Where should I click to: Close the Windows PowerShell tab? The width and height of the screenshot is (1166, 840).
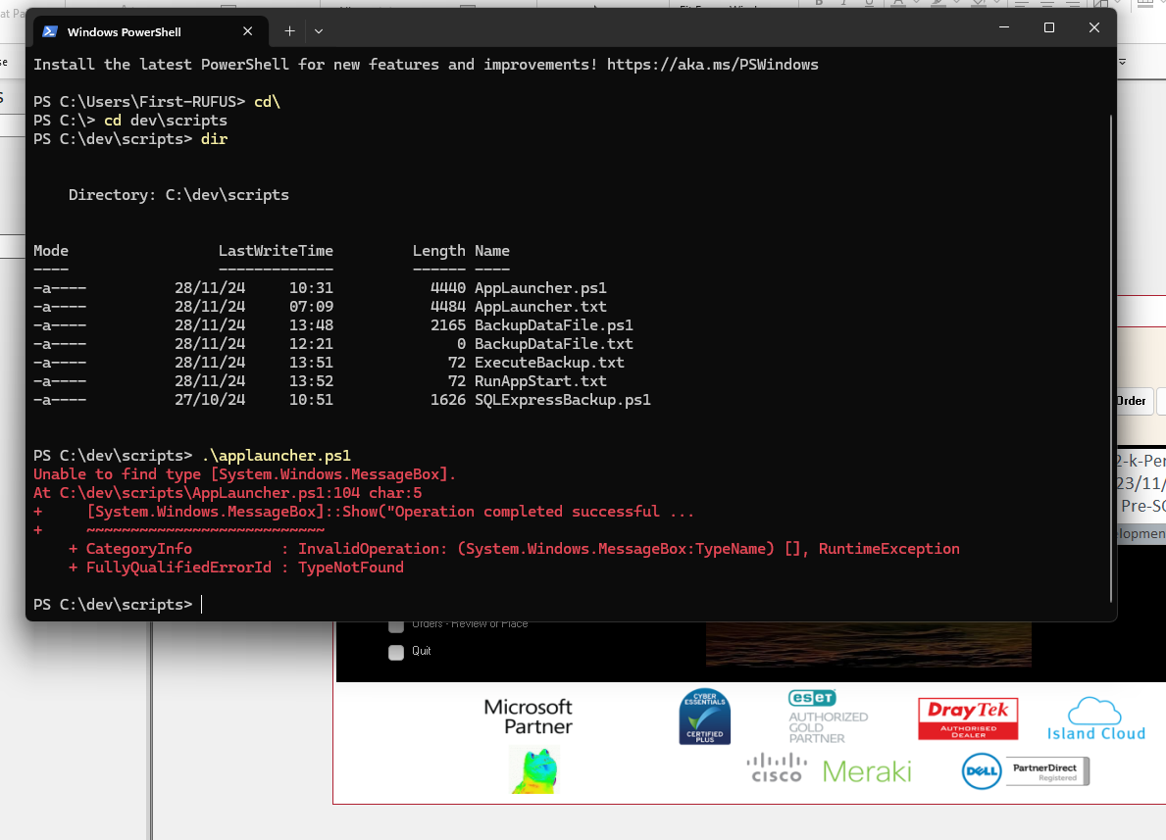(x=248, y=31)
